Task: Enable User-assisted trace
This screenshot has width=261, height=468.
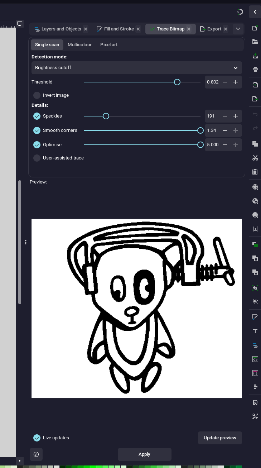Action: pos(37,158)
